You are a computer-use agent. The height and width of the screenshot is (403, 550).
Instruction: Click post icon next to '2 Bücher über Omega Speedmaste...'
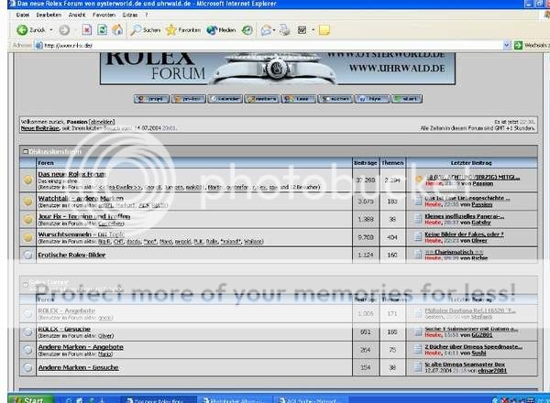coord(417,349)
